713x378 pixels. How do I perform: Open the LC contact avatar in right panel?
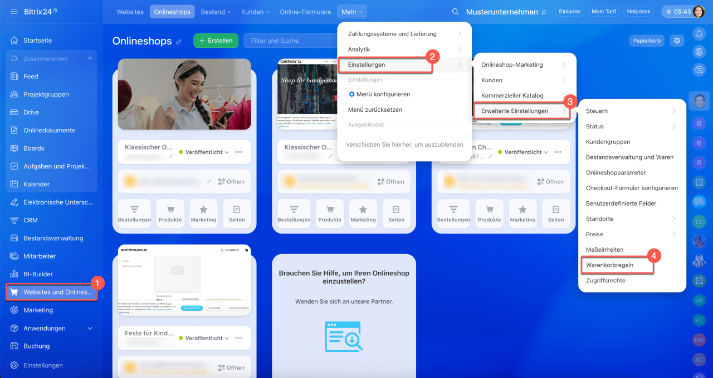699,222
